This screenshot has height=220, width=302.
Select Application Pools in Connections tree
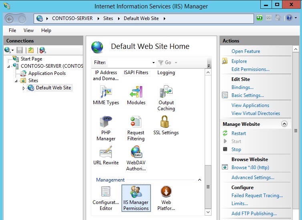pyautogui.click(x=47, y=73)
